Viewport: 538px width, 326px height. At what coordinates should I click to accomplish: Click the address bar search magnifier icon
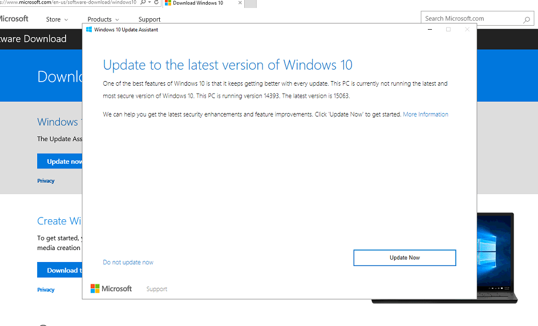pos(143,2)
